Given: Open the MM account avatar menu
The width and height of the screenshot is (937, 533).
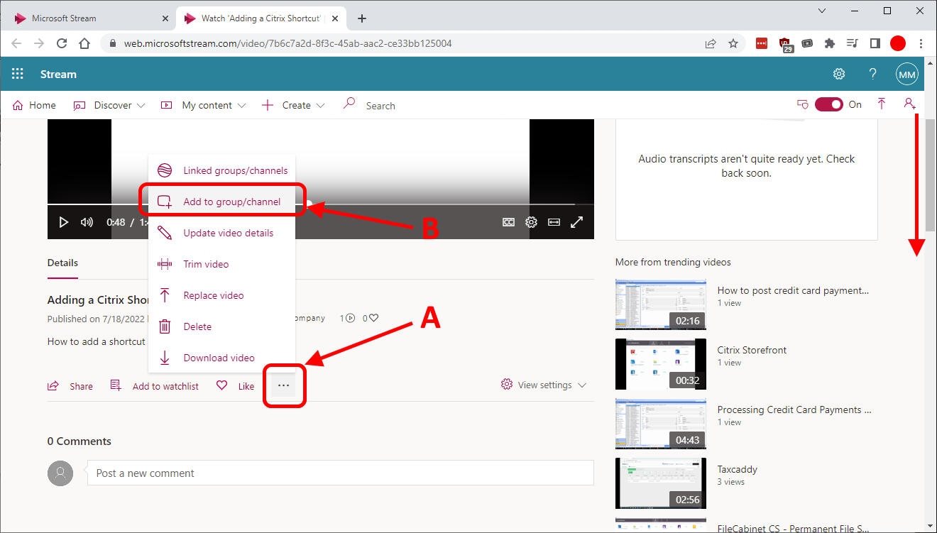Looking at the screenshot, I should (x=907, y=74).
